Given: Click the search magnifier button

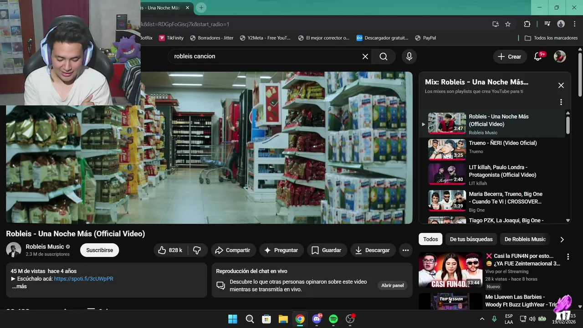Looking at the screenshot, I should point(384,56).
